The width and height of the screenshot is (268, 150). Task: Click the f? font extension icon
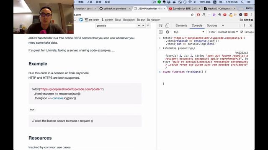[x=204, y=15]
